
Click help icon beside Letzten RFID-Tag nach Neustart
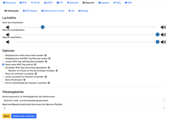coord(46,62)
